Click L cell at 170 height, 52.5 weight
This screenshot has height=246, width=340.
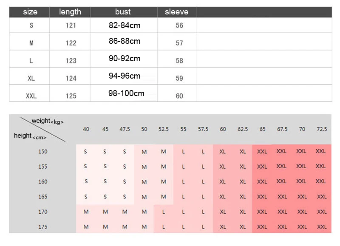coord(164,212)
